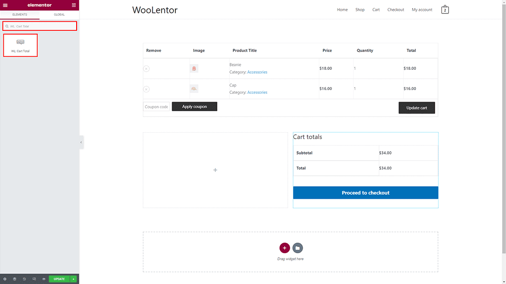Viewport: 506px width, 284px height.
Task: Remove the Cap product from cart
Action: click(146, 89)
